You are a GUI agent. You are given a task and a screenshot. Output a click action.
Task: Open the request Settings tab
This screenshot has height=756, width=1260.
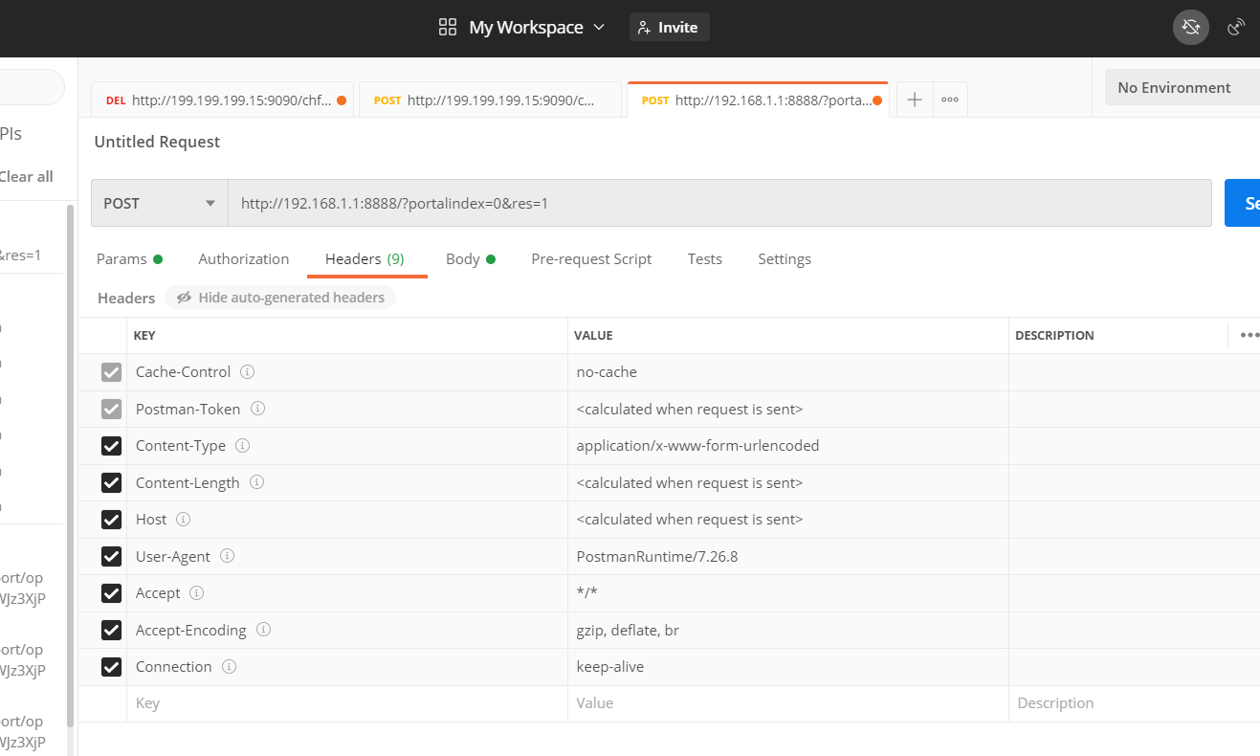click(785, 258)
